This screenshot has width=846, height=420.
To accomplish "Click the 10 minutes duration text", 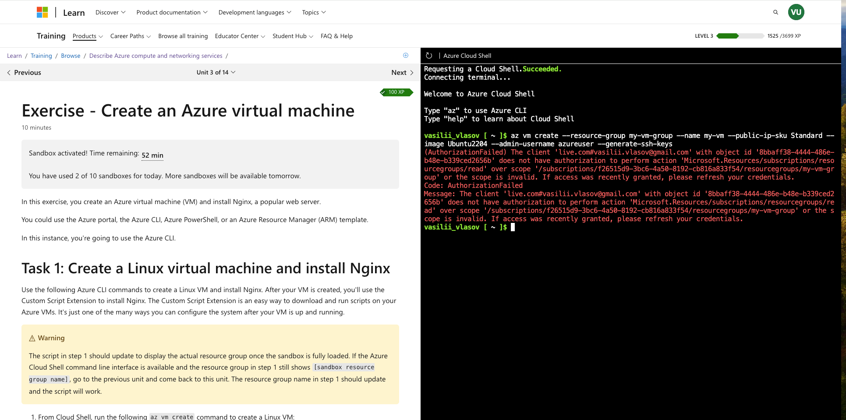I will pyautogui.click(x=36, y=127).
